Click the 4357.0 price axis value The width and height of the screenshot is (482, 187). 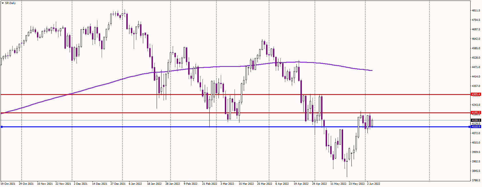click(476, 86)
